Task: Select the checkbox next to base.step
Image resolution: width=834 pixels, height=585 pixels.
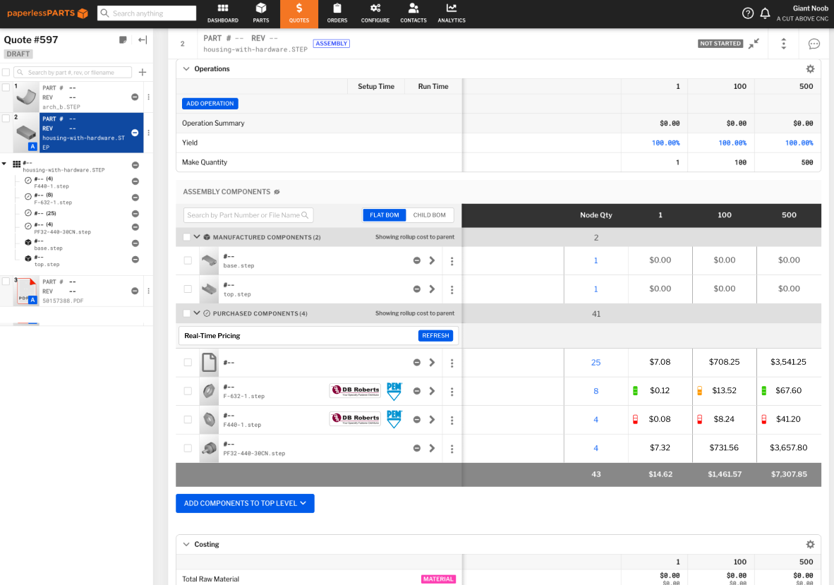Action: (x=187, y=260)
